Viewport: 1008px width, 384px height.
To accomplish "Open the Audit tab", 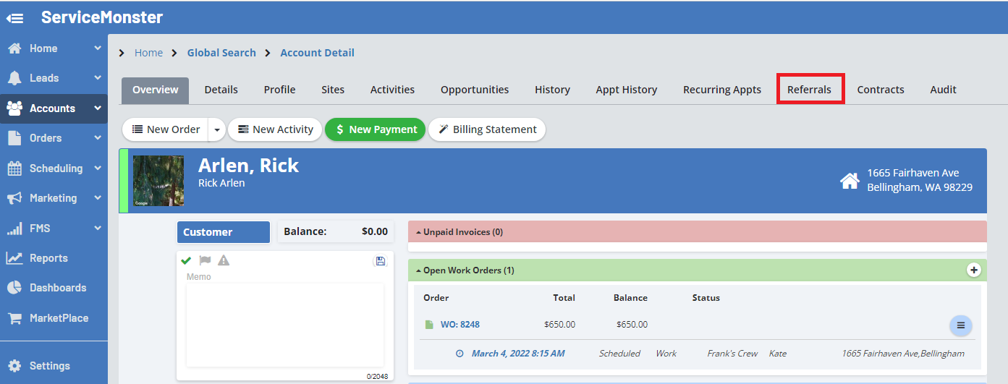I will [943, 90].
